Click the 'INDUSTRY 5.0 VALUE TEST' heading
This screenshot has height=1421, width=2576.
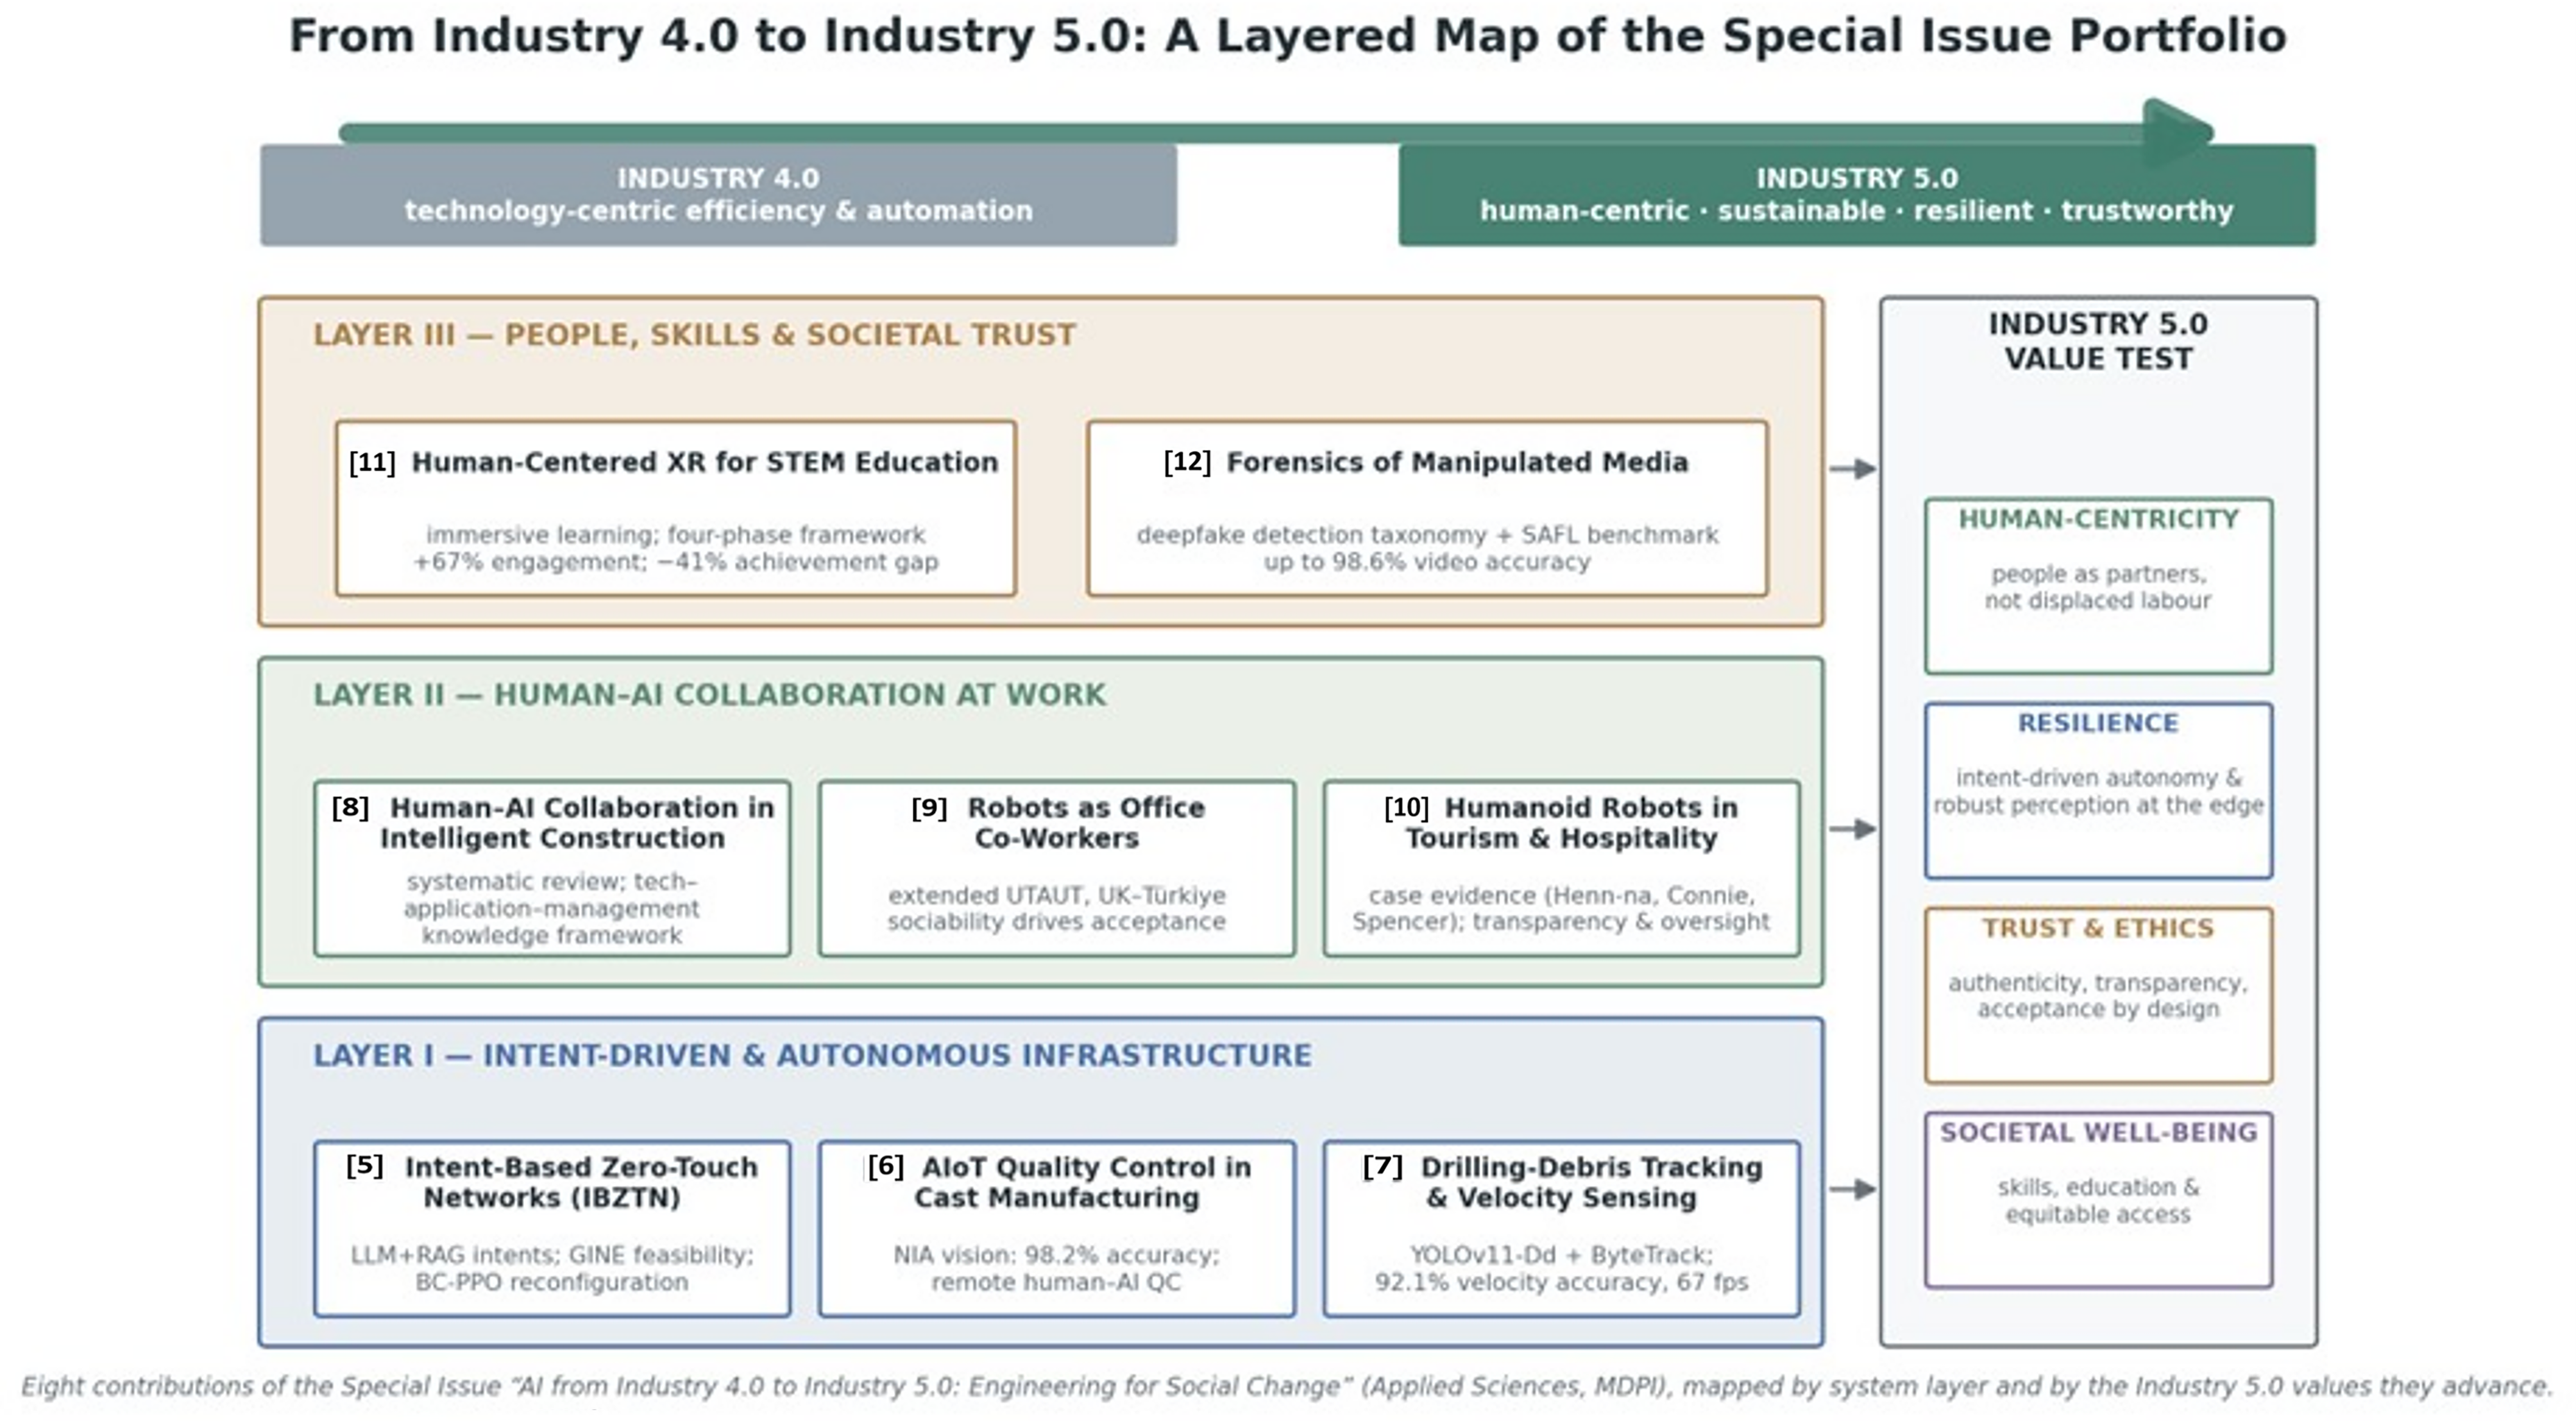pos(2098,341)
